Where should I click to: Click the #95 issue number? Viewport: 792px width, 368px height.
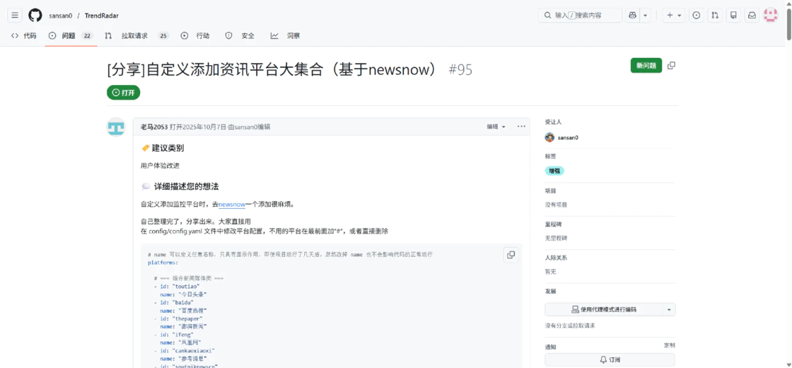[x=460, y=70]
